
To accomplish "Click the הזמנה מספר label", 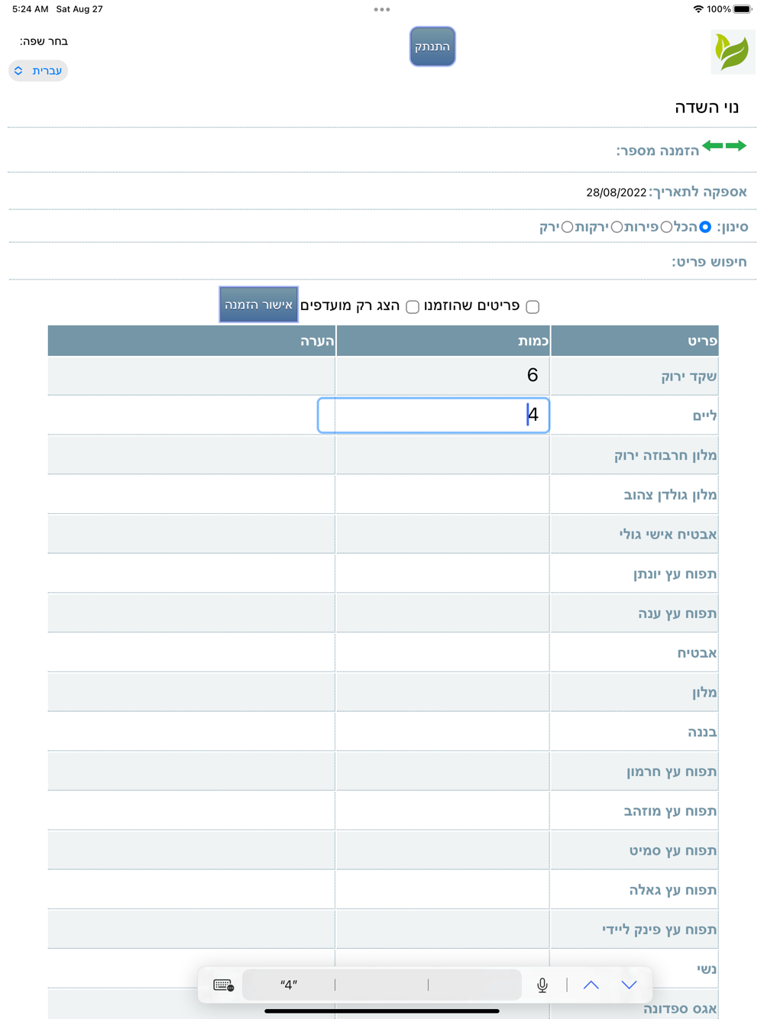I will (x=658, y=150).
